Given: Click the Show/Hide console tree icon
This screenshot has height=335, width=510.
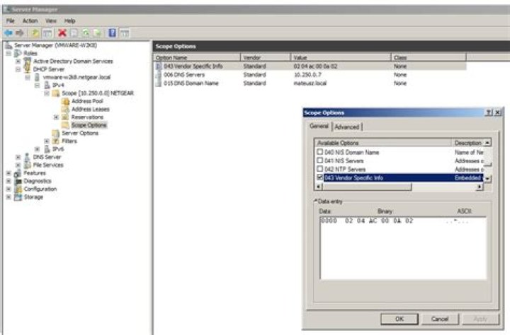Looking at the screenshot, I should 47,33.
